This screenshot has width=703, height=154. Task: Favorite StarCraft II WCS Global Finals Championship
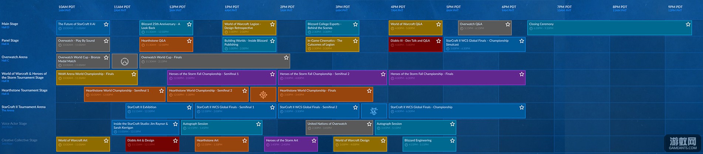click(522, 107)
